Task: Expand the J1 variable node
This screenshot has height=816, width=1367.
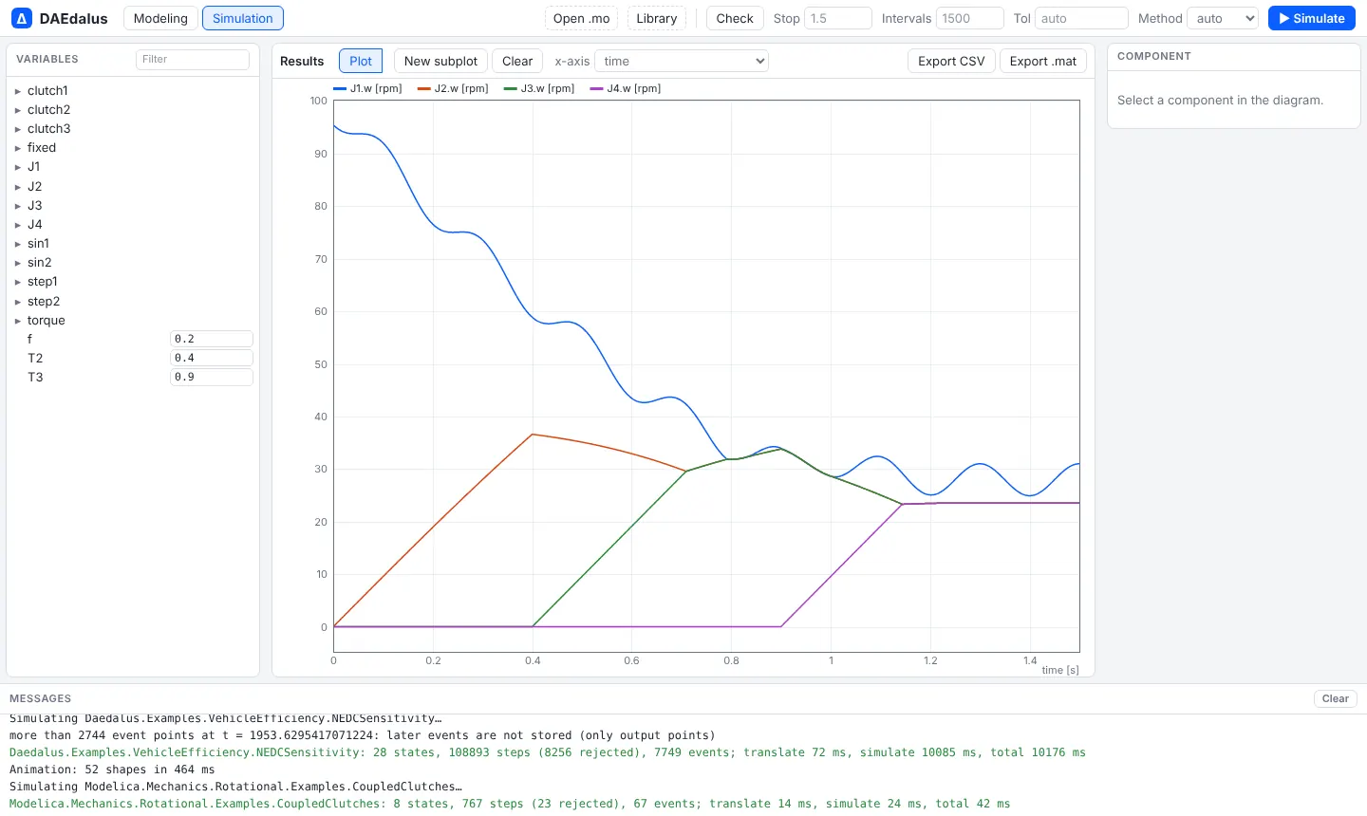Action: (x=18, y=167)
